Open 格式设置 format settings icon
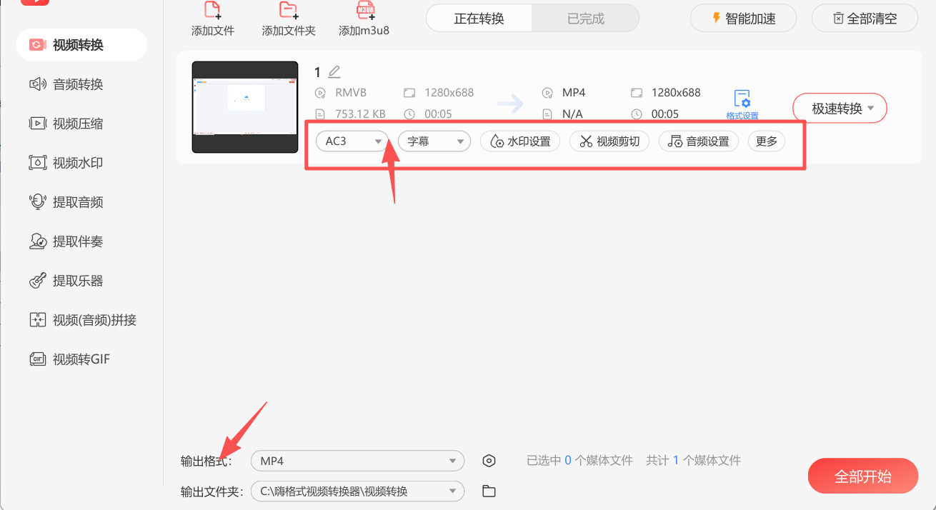This screenshot has width=936, height=510. coord(742,105)
